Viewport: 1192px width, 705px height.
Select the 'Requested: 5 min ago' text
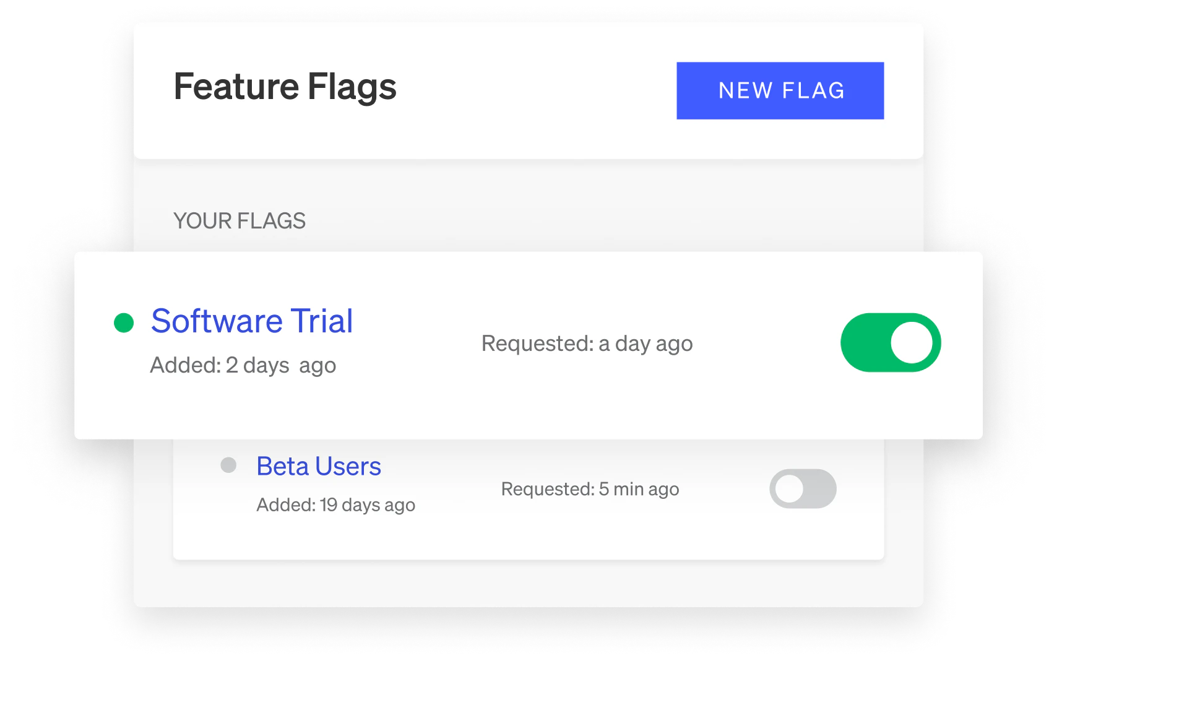pos(590,489)
